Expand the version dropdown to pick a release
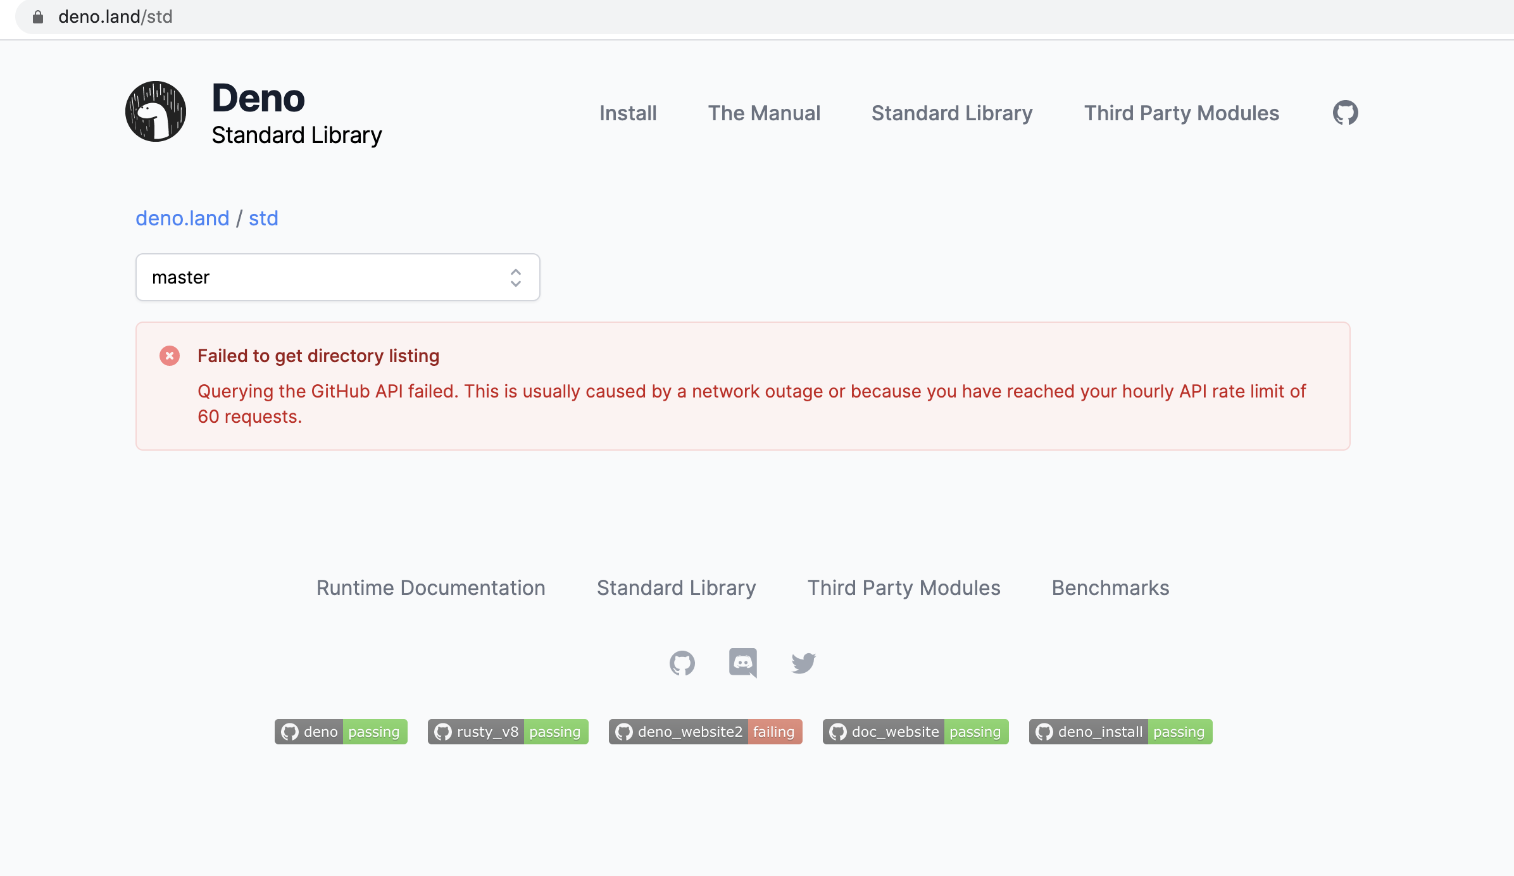1514x876 pixels. point(337,277)
